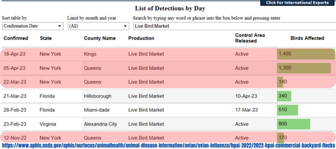
Task: Select the 18-Apr-23 confirmed date cell
Action: pos(14,54)
